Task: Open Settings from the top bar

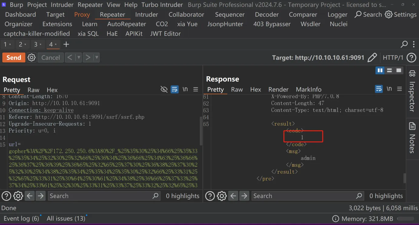Action: tap(401, 14)
